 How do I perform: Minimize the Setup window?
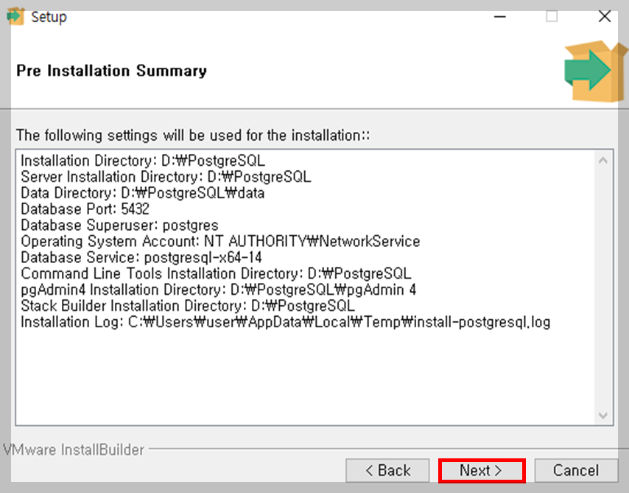pos(500,16)
